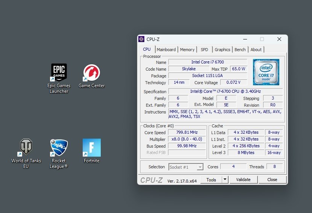
Task: Switch to the Mainboard tab
Action: point(166,50)
